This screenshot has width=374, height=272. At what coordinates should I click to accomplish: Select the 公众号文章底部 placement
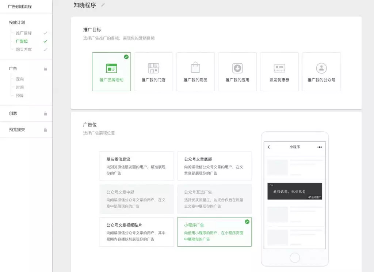(x=214, y=166)
